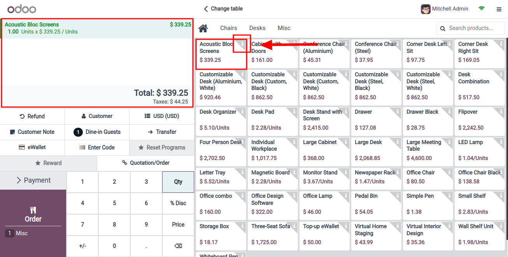Click Enter Code button

tap(97, 148)
